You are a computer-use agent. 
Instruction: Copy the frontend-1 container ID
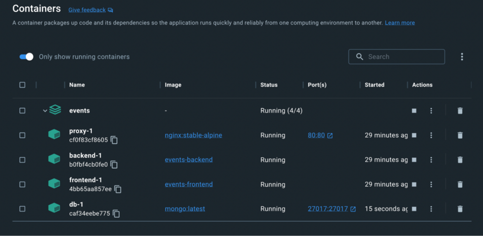pyautogui.click(x=118, y=189)
